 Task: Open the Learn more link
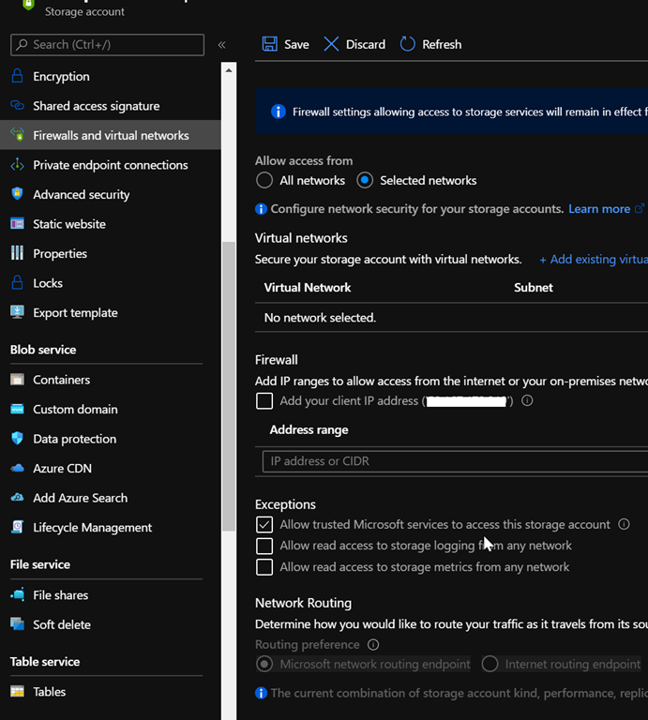point(599,209)
